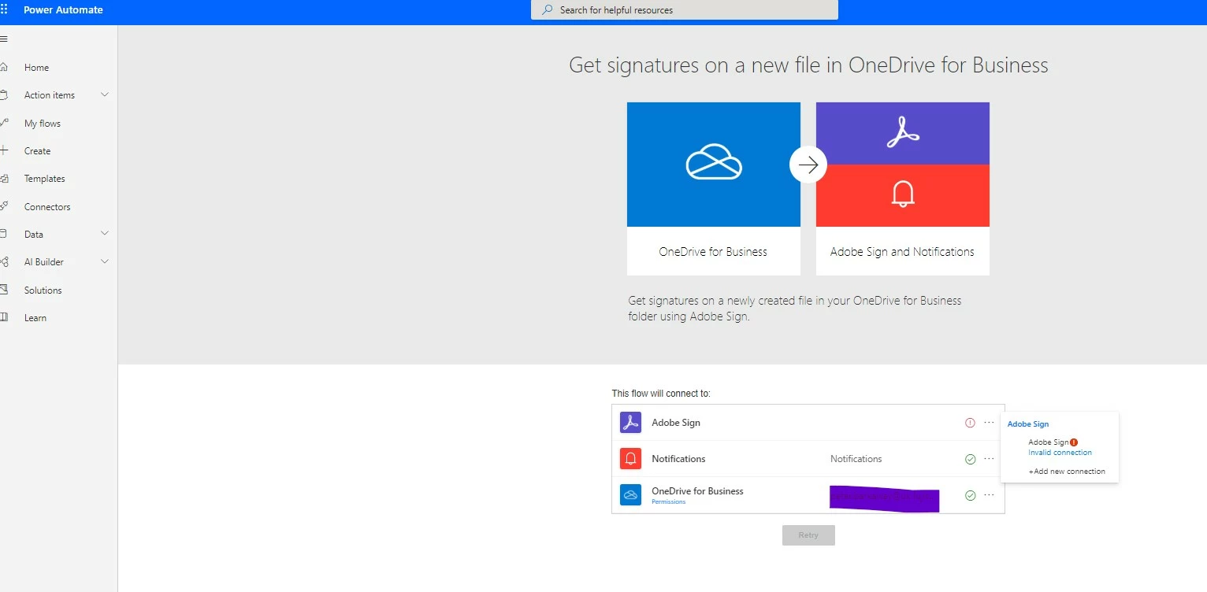This screenshot has width=1207, height=592.
Task: Open Adobe Sign row ellipsis menu
Action: point(989,423)
